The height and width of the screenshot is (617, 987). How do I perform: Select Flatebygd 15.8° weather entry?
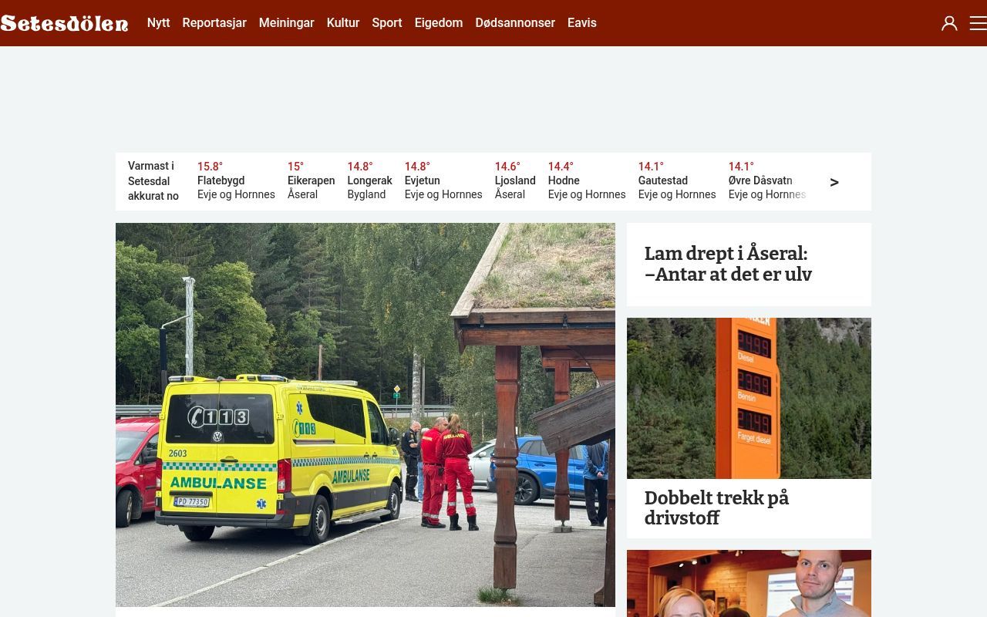pyautogui.click(x=236, y=180)
